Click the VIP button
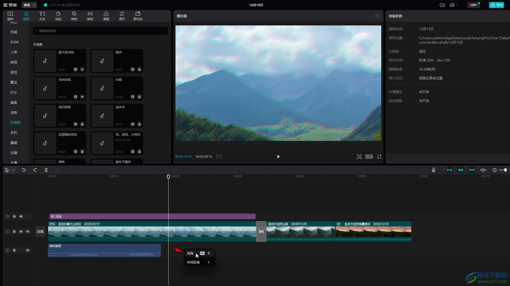The width and height of the screenshot is (510, 286). (x=473, y=5)
